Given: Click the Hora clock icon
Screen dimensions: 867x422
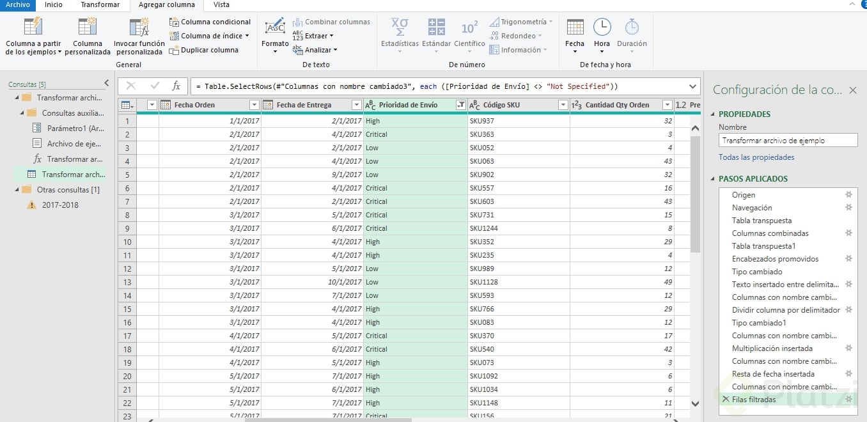Looking at the screenshot, I should pyautogui.click(x=602, y=27).
